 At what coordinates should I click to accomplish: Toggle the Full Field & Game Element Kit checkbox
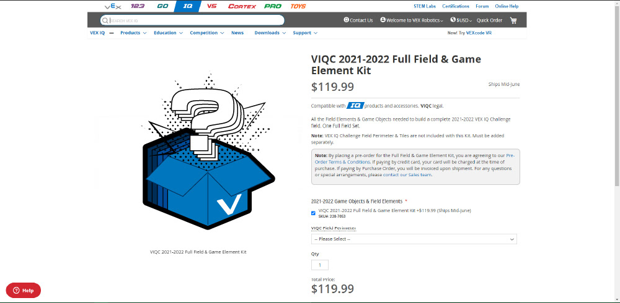click(x=313, y=213)
